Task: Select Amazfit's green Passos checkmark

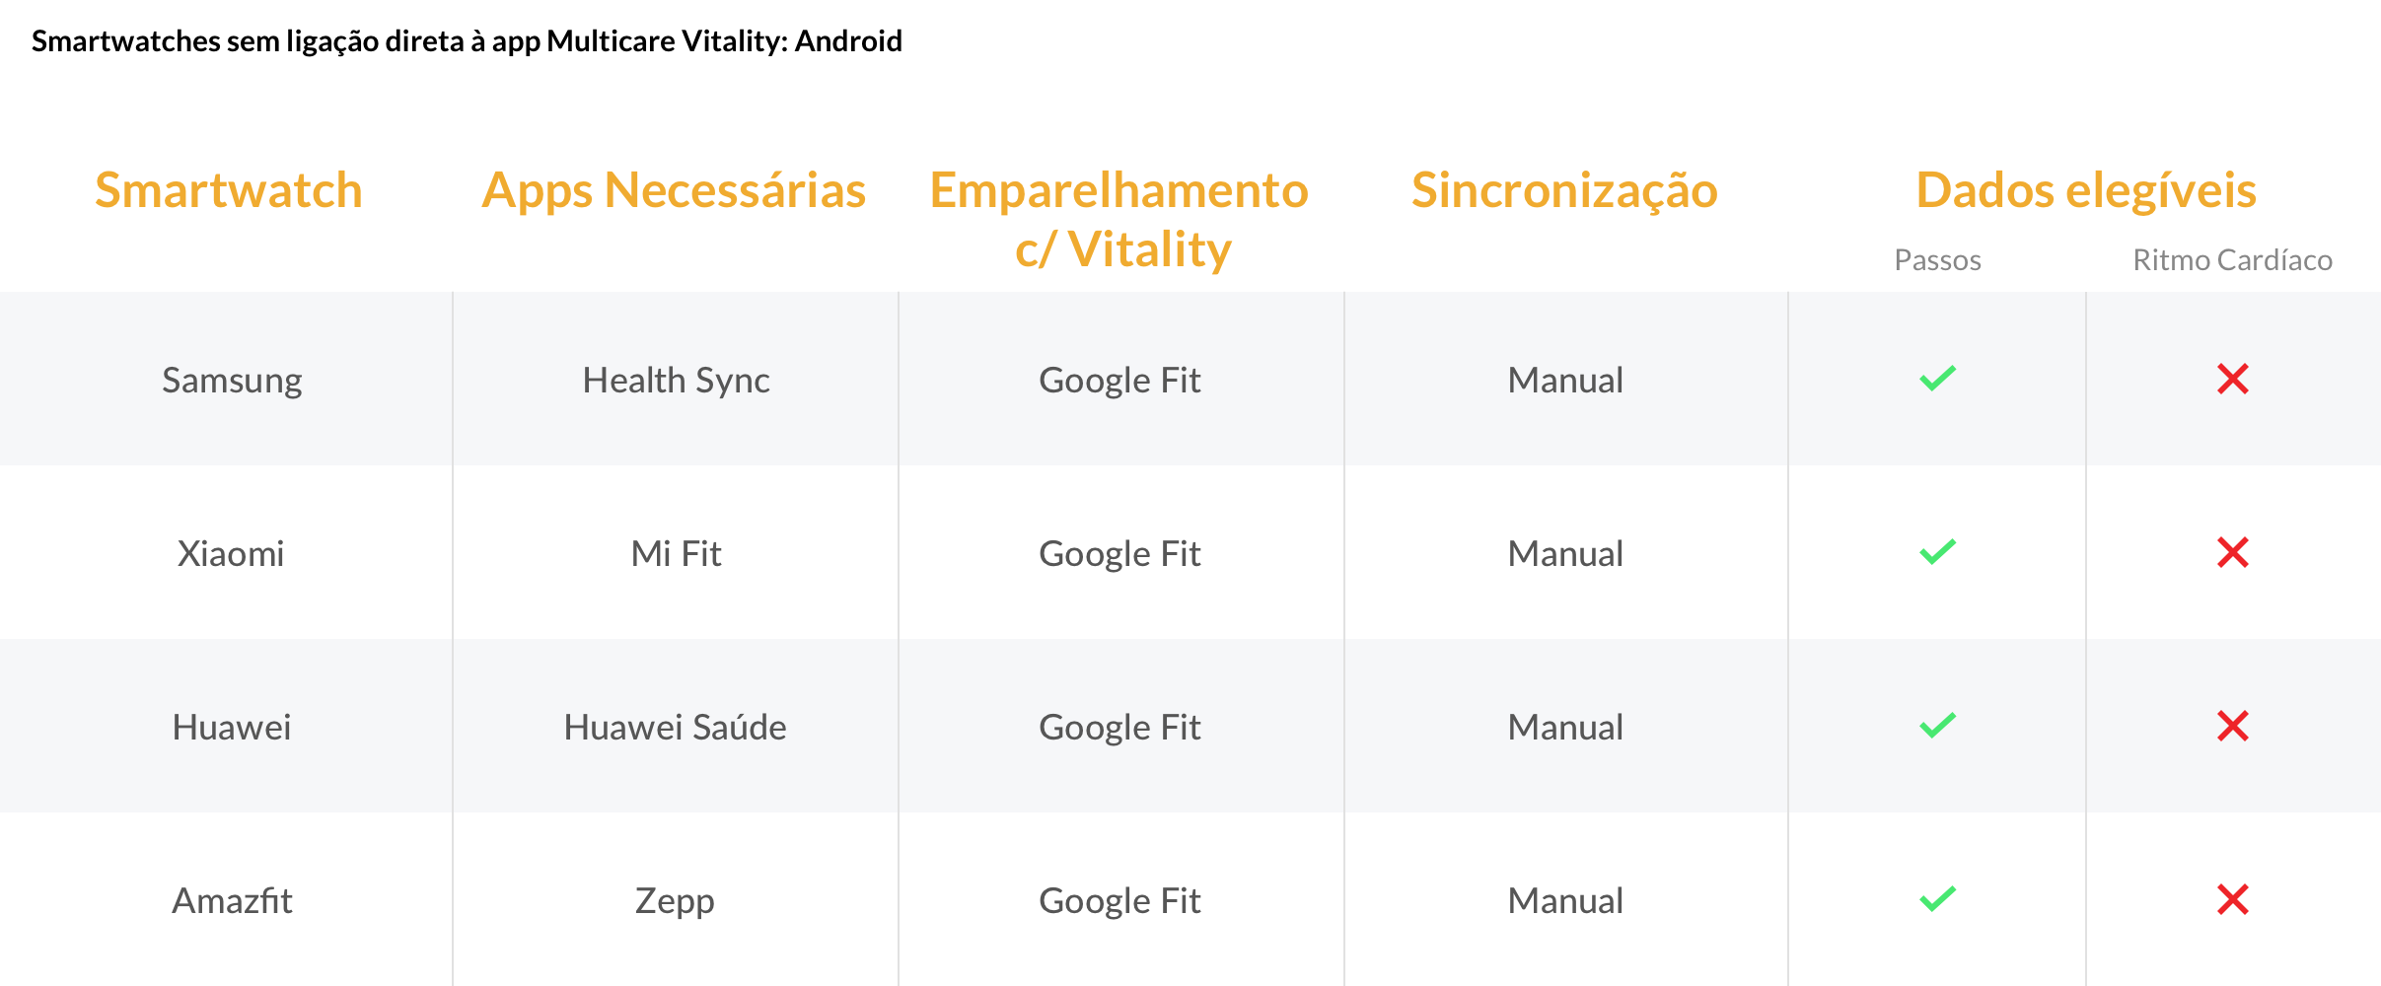Action: click(1937, 899)
